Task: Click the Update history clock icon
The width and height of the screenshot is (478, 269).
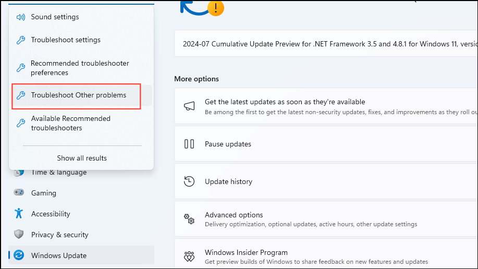Action: point(189,181)
